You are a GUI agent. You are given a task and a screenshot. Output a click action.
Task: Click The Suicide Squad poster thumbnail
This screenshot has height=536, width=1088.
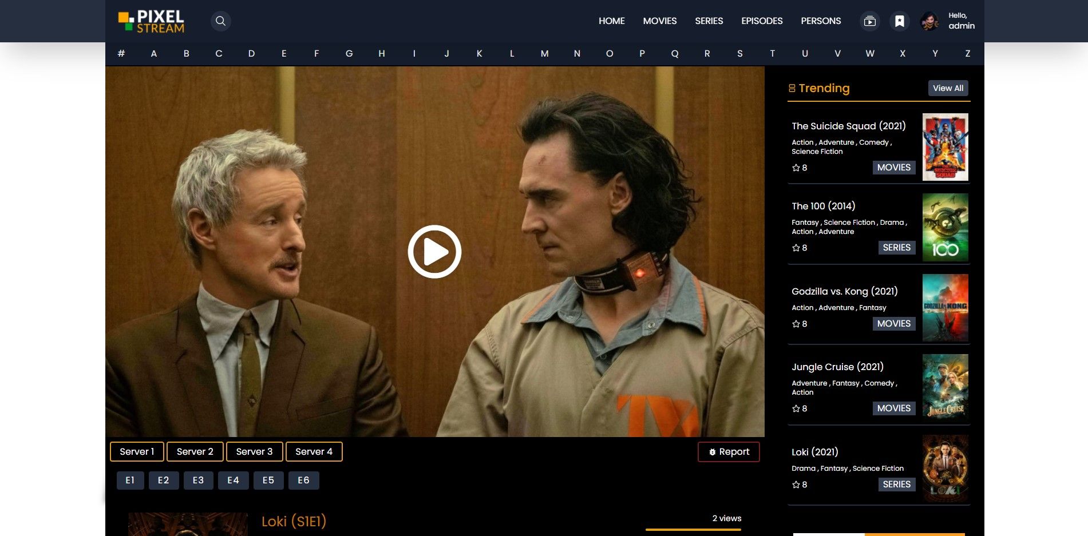(945, 147)
